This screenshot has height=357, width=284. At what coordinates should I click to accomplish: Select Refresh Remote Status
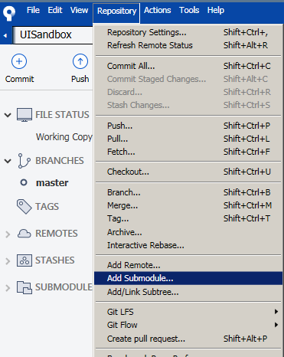click(188, 45)
